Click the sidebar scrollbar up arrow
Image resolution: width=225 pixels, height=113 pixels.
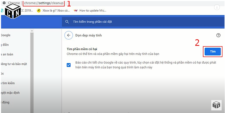coord(32,31)
